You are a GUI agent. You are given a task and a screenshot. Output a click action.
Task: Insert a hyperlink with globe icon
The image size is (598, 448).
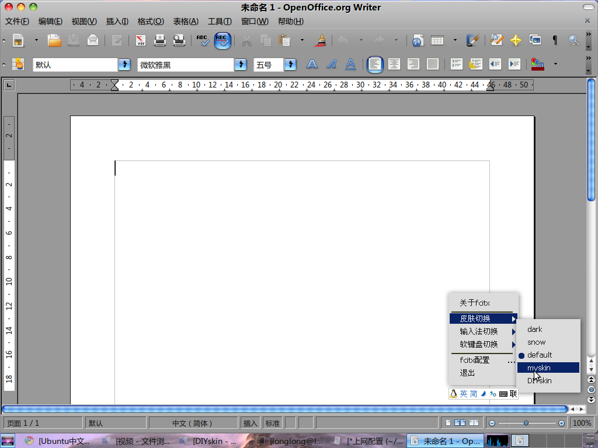pos(418,40)
